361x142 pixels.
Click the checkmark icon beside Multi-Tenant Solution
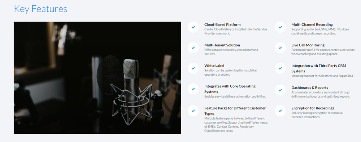pyautogui.click(x=193, y=48)
